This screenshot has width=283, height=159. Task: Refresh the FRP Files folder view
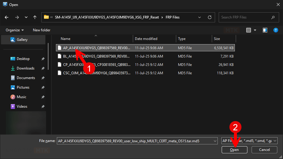click(x=210, y=17)
